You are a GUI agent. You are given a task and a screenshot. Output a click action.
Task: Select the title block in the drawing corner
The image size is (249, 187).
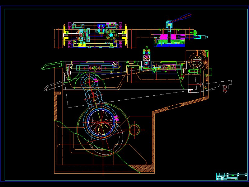[x=232, y=176]
